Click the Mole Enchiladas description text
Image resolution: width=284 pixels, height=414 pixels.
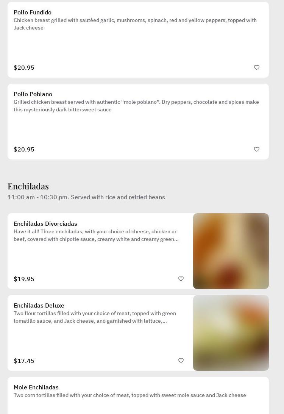(x=130, y=395)
